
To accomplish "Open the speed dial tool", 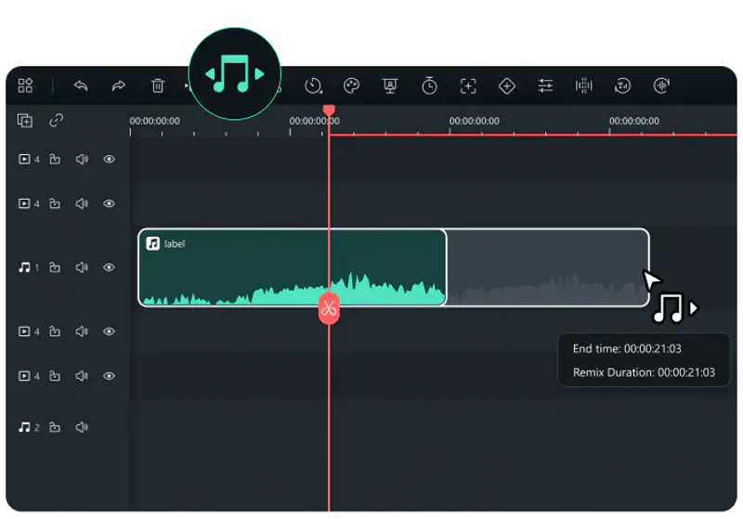I will [313, 85].
